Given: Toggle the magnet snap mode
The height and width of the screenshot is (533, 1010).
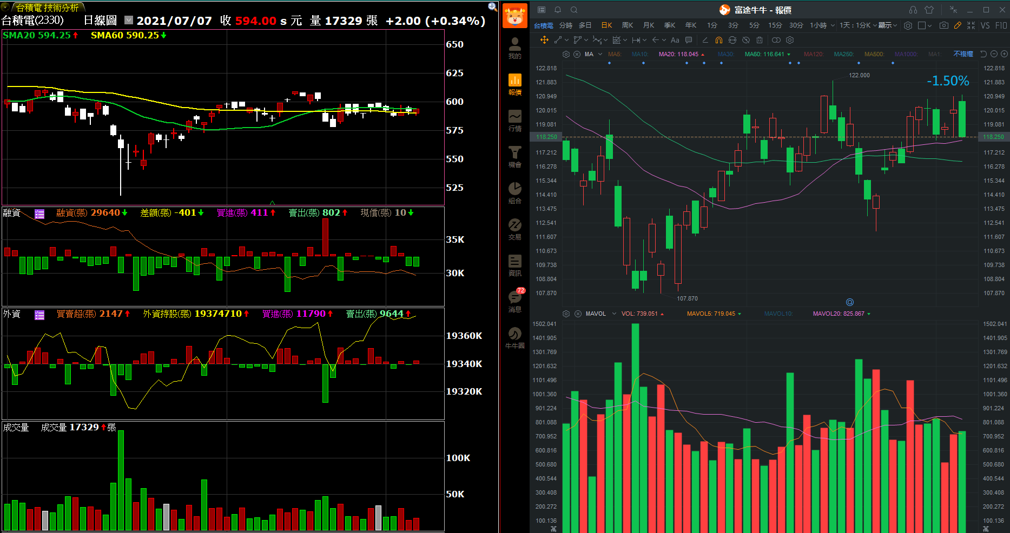Looking at the screenshot, I should (719, 40).
